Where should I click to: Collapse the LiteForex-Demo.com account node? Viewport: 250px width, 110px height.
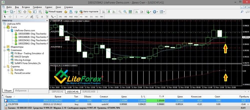click(8, 30)
